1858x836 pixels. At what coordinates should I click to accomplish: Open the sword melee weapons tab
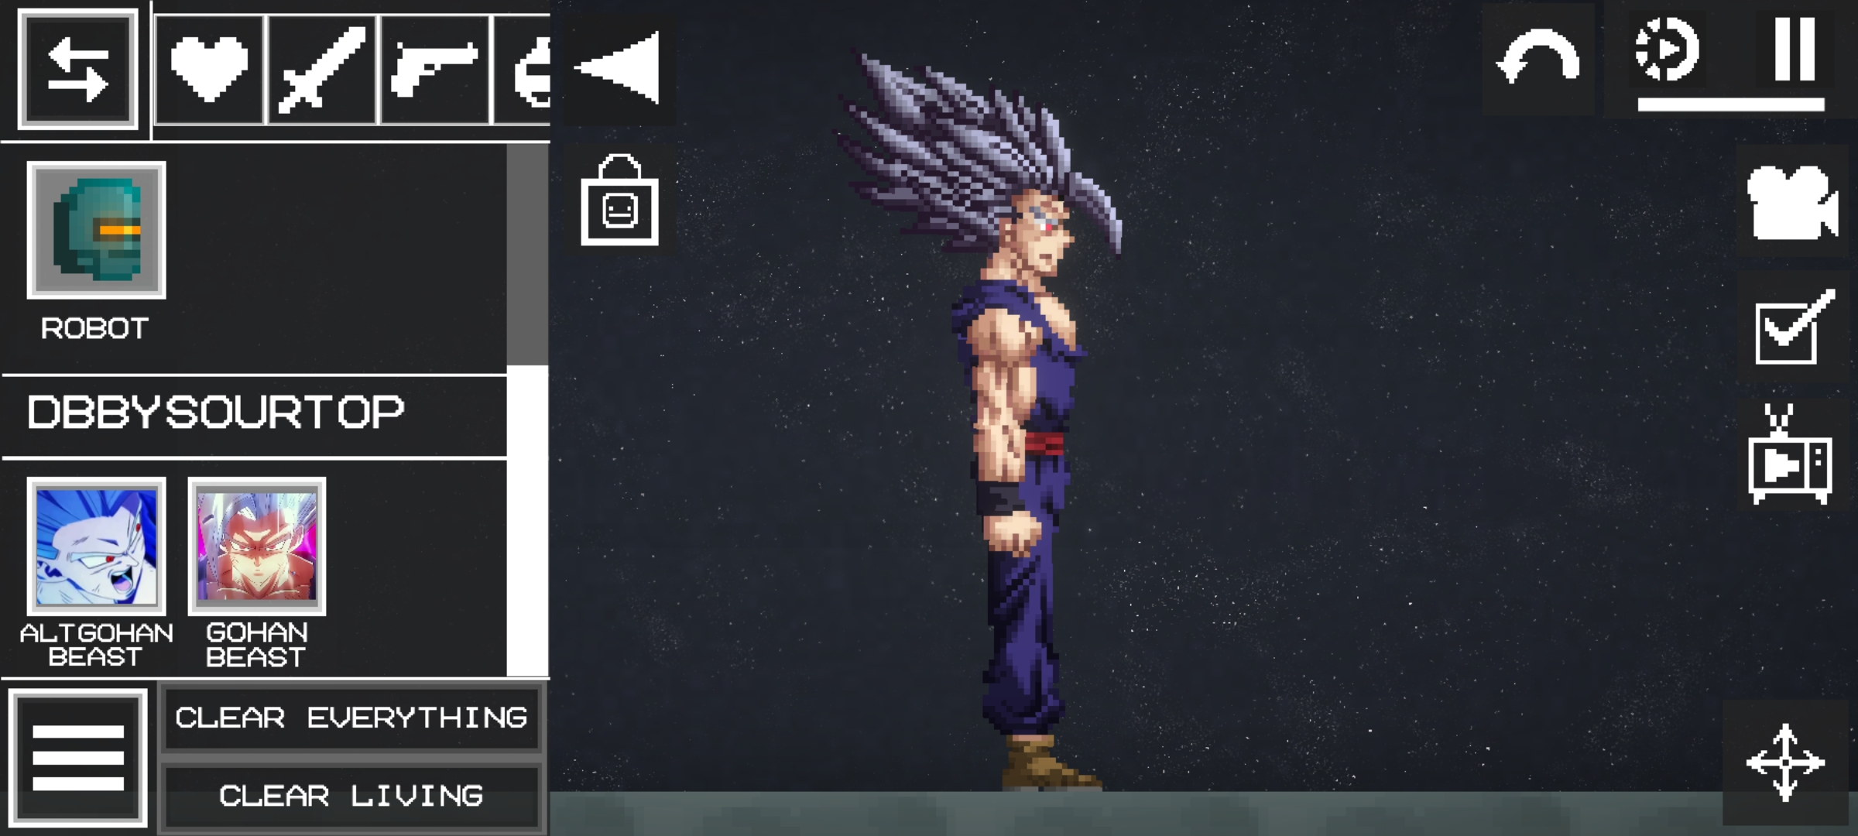pyautogui.click(x=321, y=70)
